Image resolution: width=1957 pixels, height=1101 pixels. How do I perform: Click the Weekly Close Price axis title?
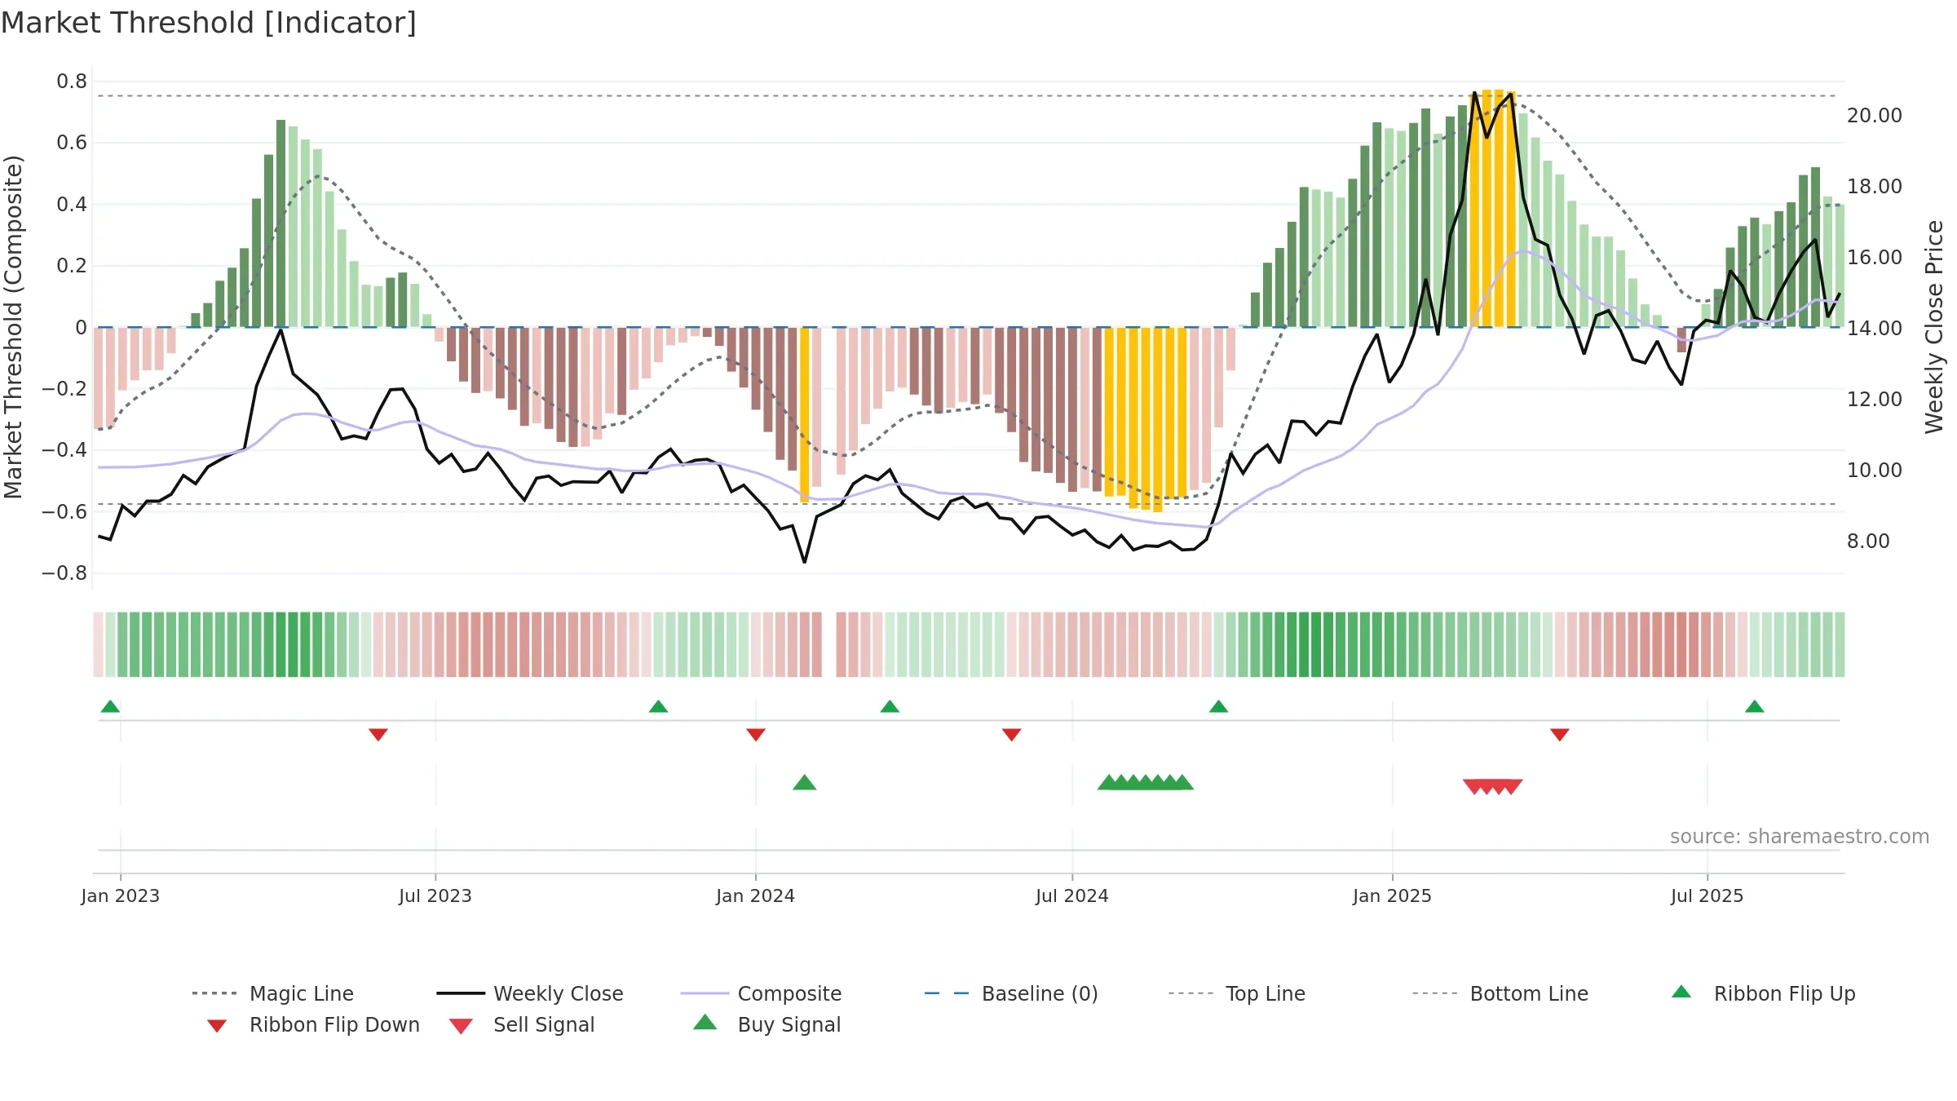[1934, 326]
